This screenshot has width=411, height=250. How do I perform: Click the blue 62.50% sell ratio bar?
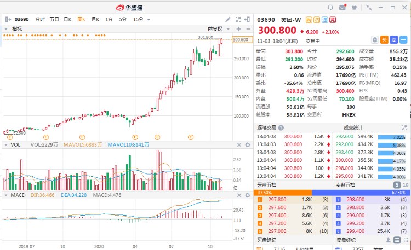(361, 193)
